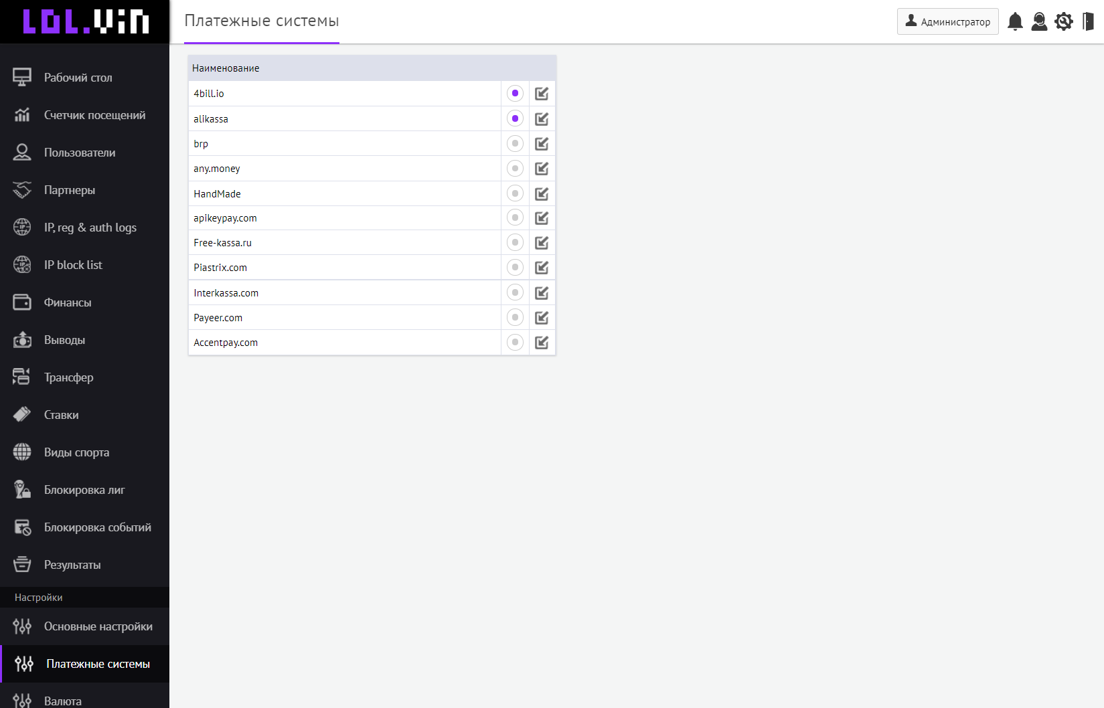Open the Администратор user button

click(947, 21)
